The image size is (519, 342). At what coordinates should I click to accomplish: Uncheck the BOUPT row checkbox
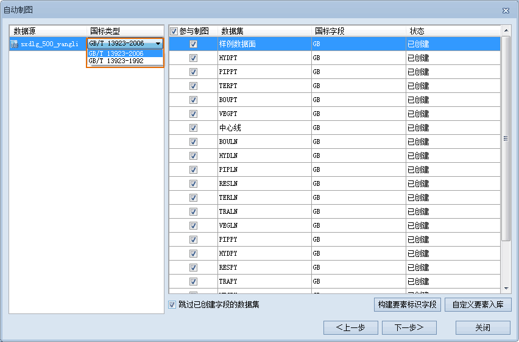[x=193, y=100]
